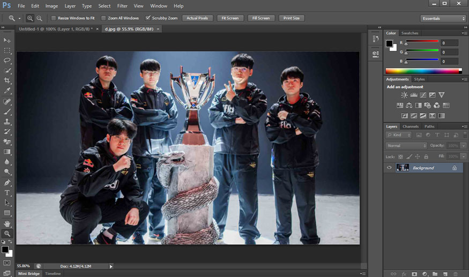The image size is (469, 277).
Task: Select the Eyedropper tool
Action: point(7,91)
